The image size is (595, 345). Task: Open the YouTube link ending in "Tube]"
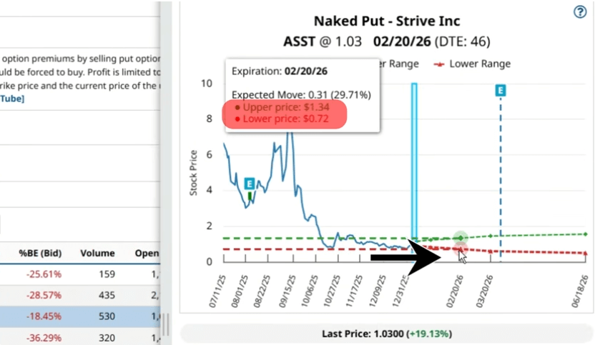tap(13, 99)
